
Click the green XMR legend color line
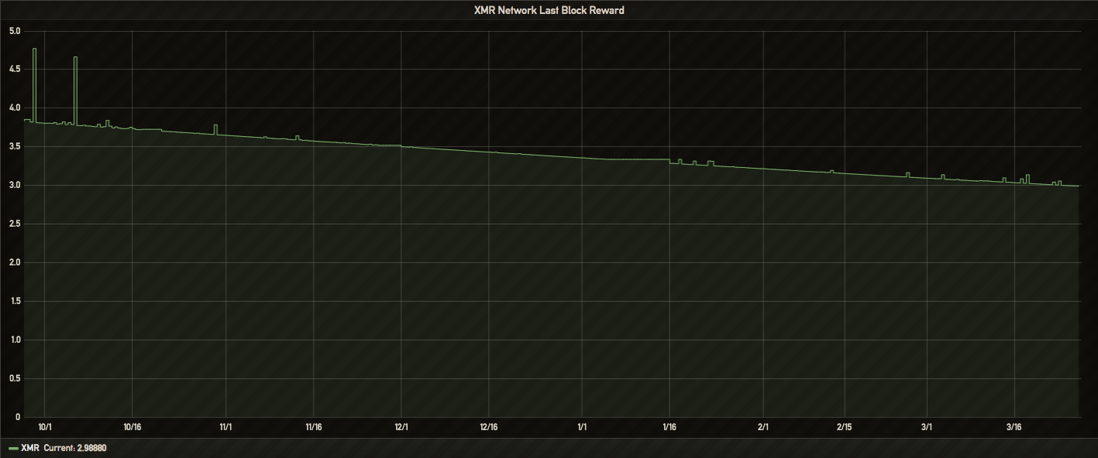[x=13, y=449]
